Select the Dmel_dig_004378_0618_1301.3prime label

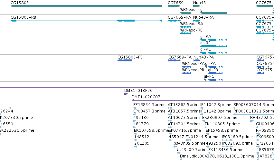coord(217,156)
